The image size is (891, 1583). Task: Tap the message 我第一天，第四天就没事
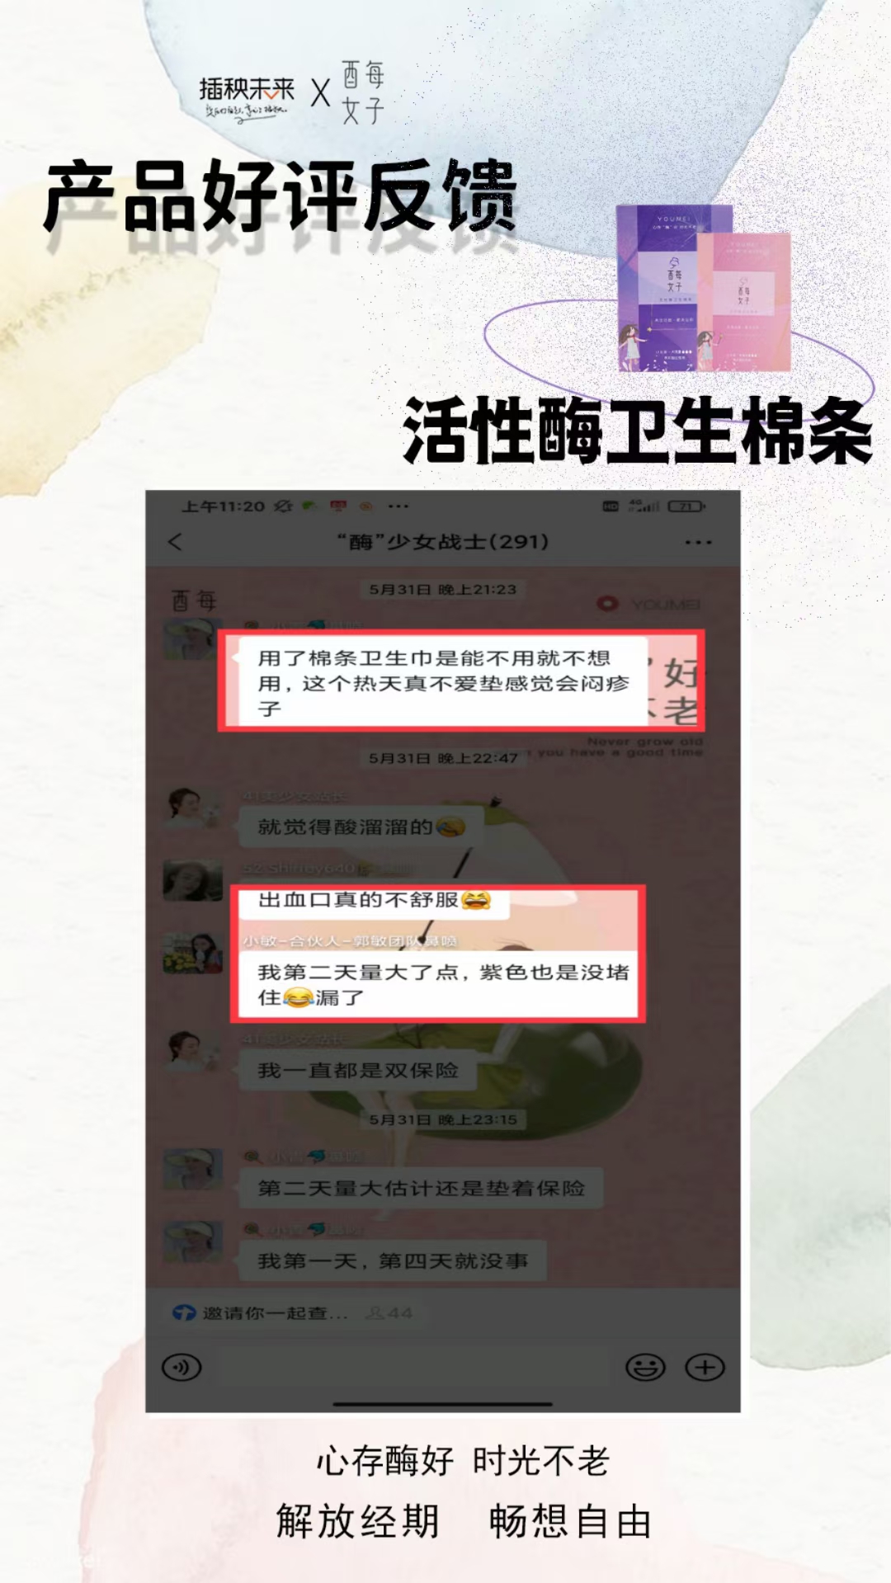(x=393, y=1260)
